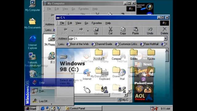Open View menu in C:\ window

(78, 23)
